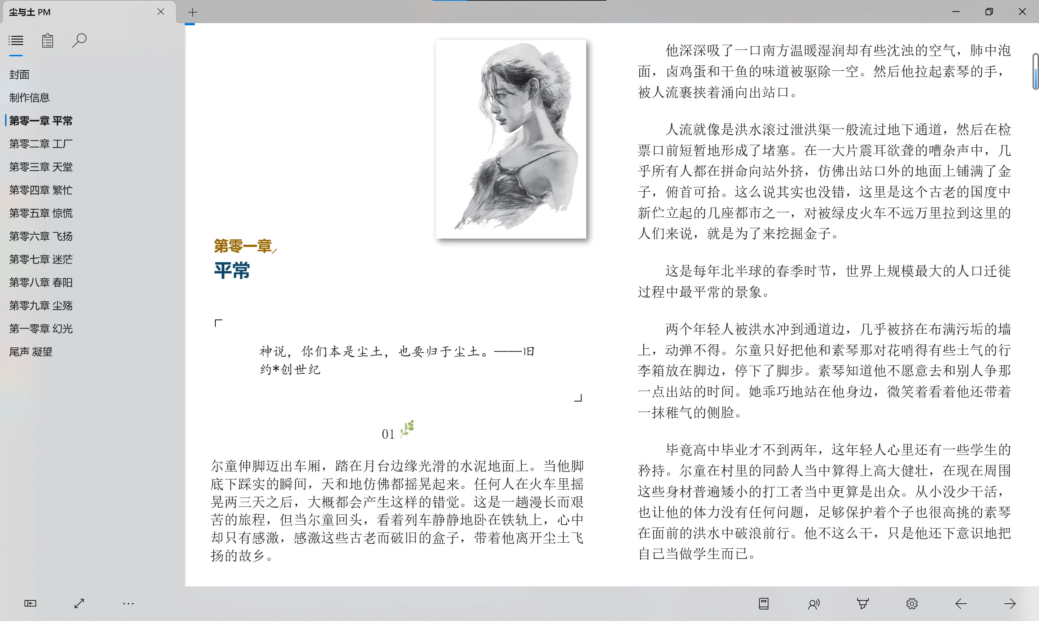Click the bookmark page icon in bottom bar

763,603
